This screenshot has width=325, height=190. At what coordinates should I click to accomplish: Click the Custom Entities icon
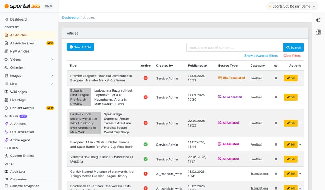pyautogui.click(x=6, y=156)
